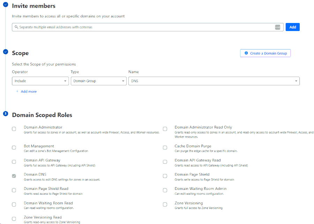Click the plus icon on Create a Domain Group
The width and height of the screenshot is (314, 224).
tap(246, 53)
